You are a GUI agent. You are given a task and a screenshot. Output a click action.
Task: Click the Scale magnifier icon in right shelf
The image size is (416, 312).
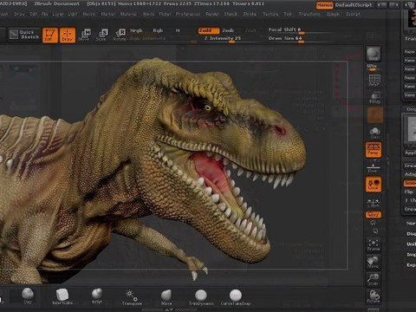374,279
